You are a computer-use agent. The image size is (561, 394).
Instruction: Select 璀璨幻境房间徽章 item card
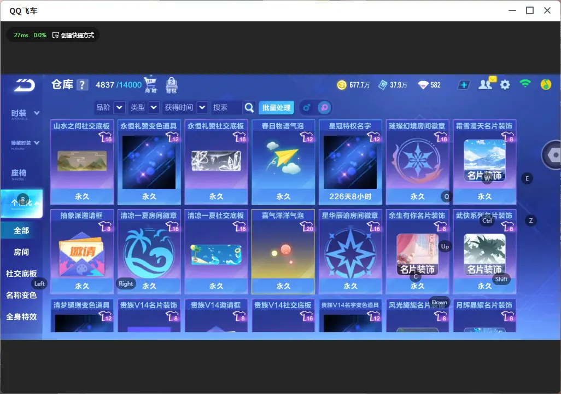417,162
